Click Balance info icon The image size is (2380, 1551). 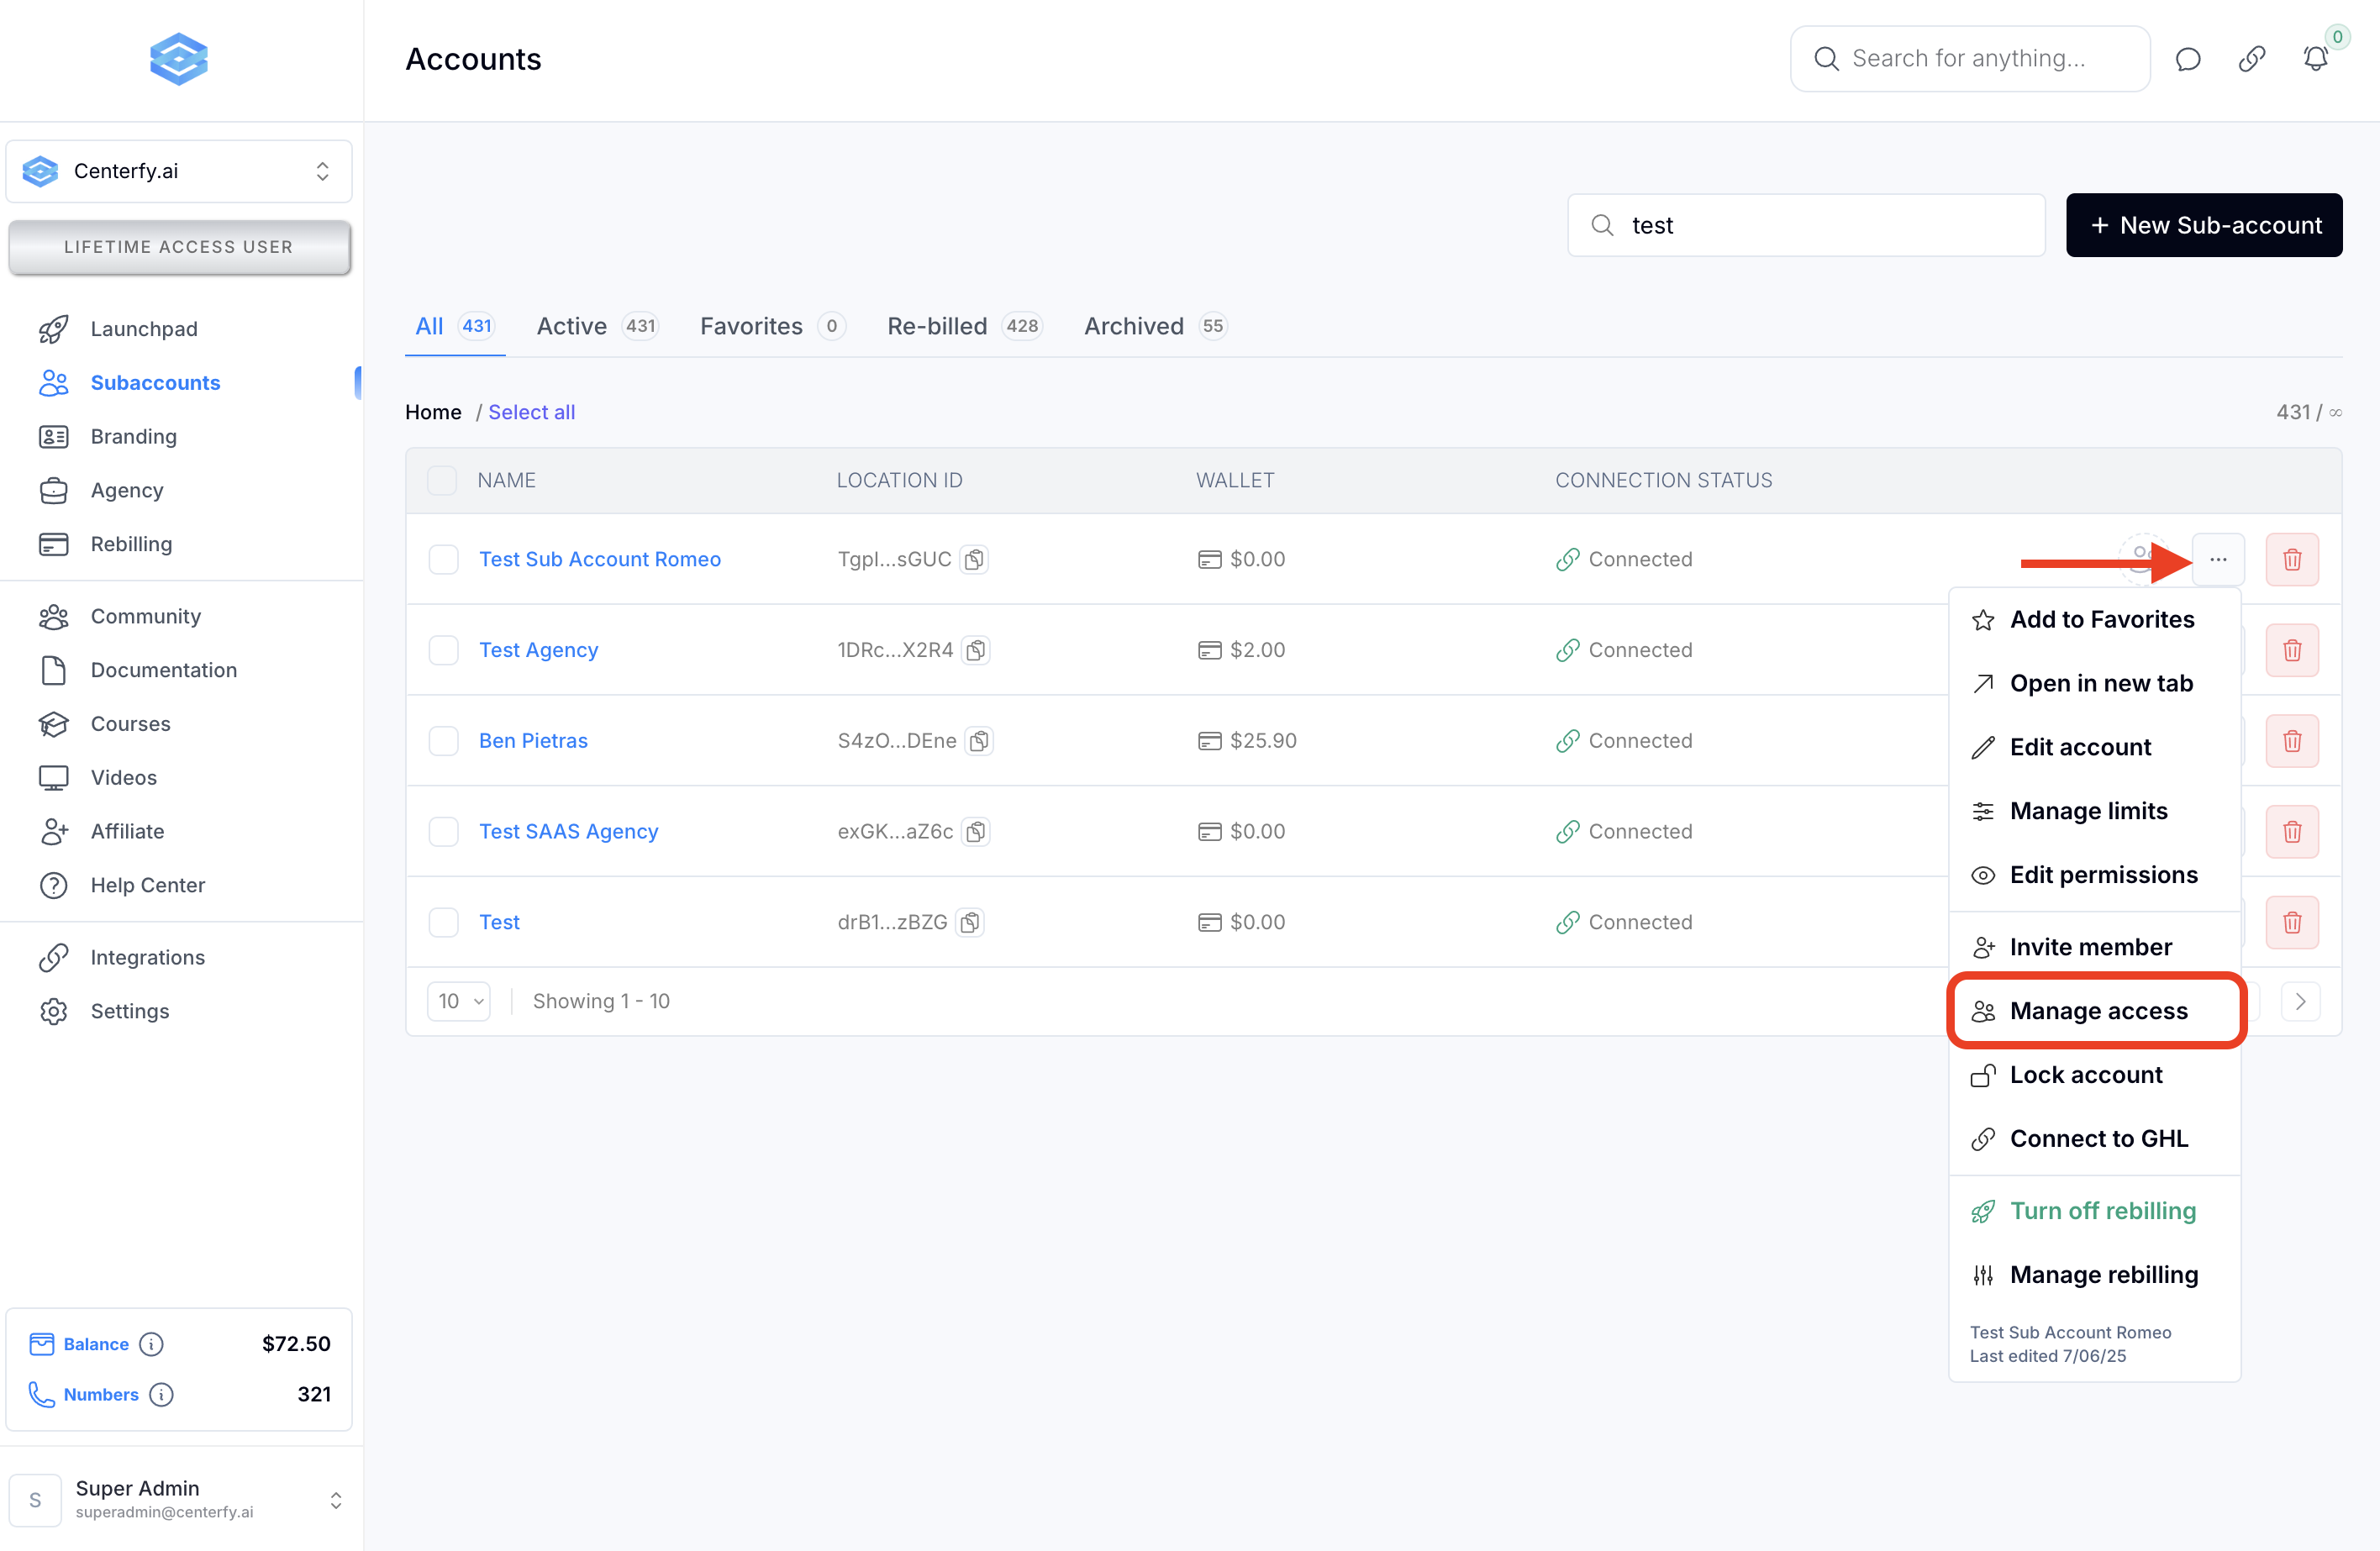click(151, 1343)
